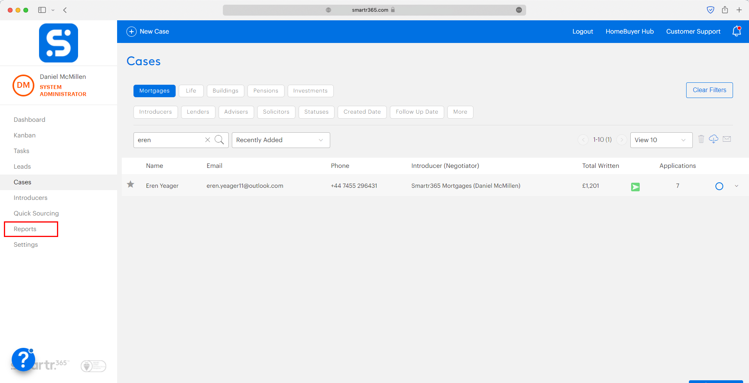Click the New Case plus icon

tap(132, 32)
